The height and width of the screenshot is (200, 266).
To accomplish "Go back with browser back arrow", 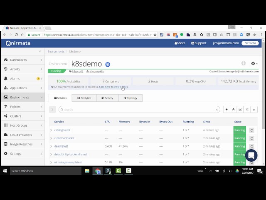I will 5,35.
